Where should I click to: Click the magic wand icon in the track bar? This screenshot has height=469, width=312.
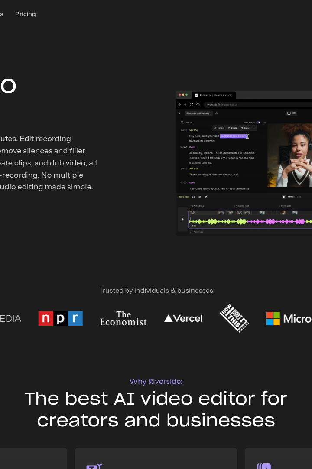(206, 197)
